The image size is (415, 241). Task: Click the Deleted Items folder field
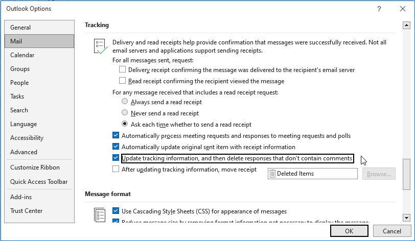point(313,174)
